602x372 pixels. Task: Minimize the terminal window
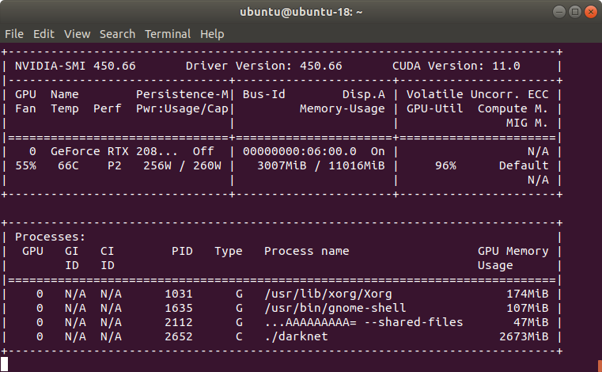559,12
